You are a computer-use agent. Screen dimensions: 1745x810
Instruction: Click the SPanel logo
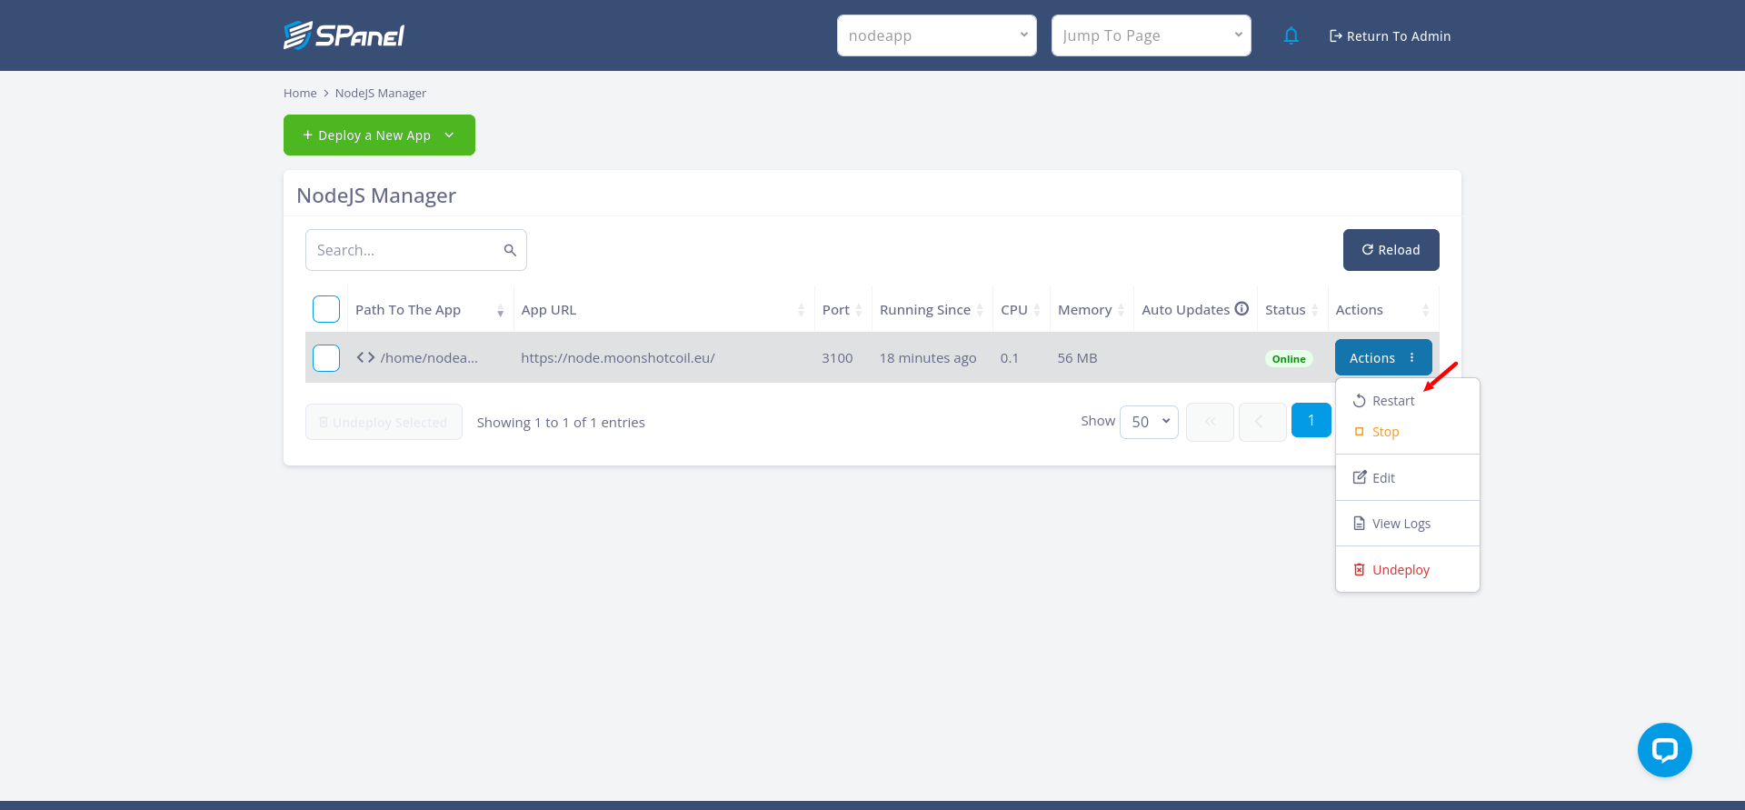pyautogui.click(x=344, y=35)
